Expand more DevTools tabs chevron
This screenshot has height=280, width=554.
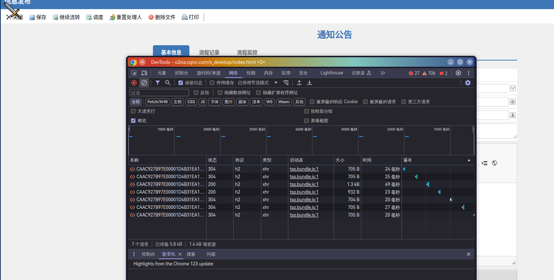tap(382, 73)
